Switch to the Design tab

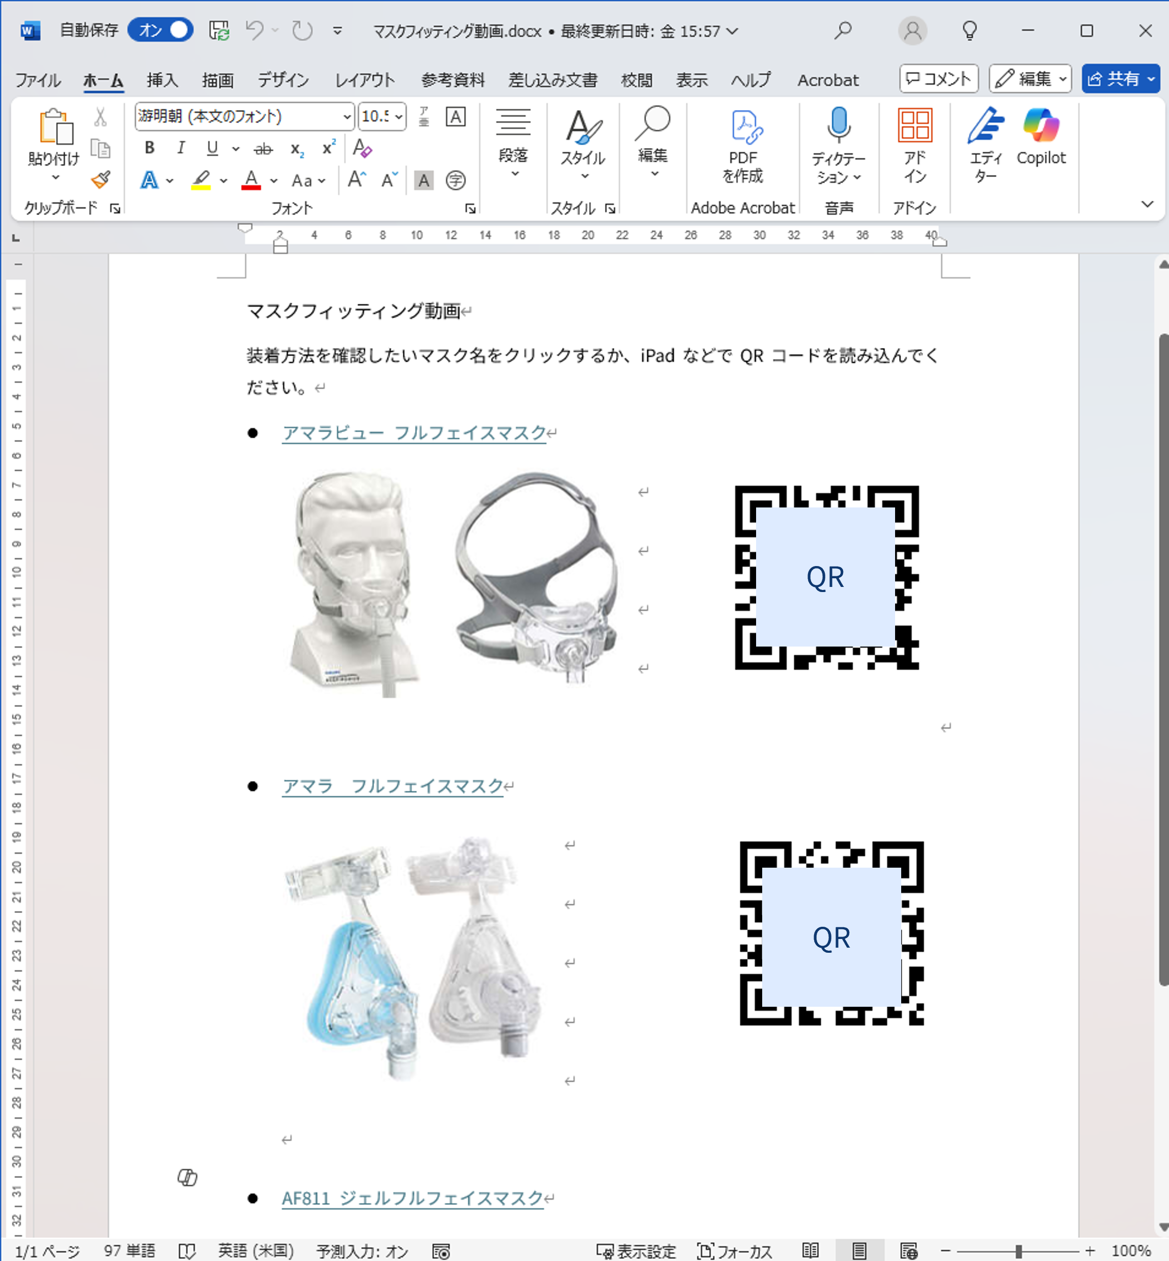tap(284, 80)
